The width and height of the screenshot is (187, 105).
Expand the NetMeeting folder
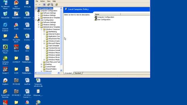click(44, 32)
